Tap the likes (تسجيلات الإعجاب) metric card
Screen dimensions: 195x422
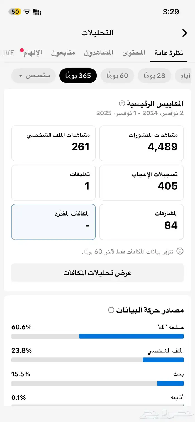[142, 182]
